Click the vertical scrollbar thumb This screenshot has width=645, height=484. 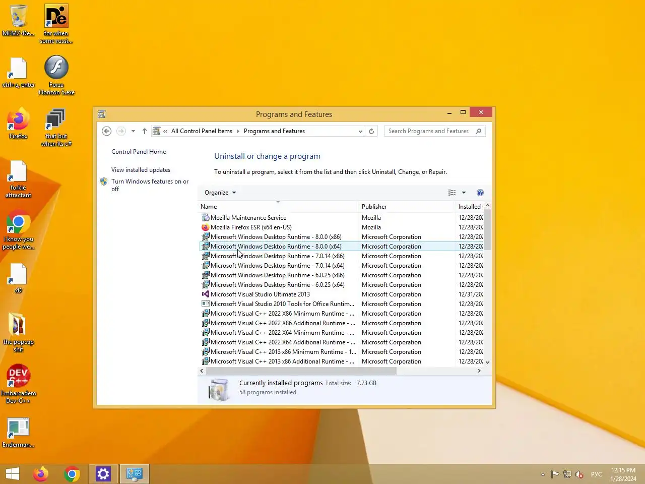click(x=487, y=229)
